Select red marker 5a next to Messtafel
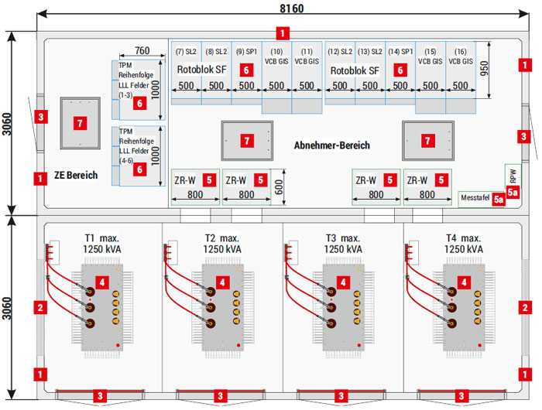Screen dimensions: 542x410 point(499,200)
